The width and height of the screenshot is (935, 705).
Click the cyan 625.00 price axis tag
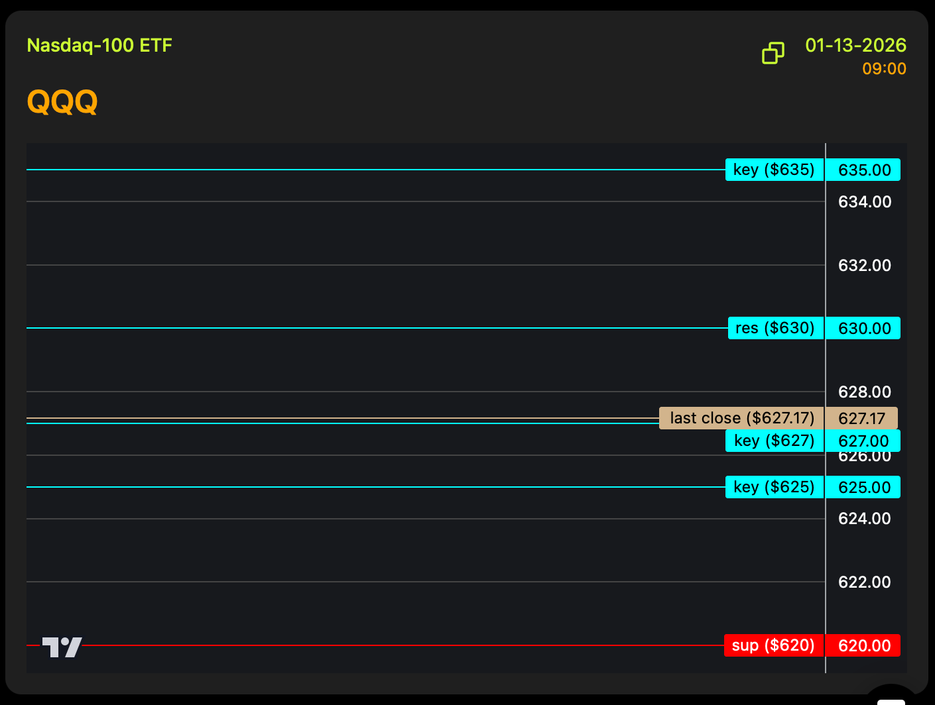(863, 488)
